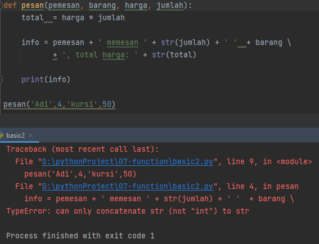319x244 pixels.
Task: Open basic2.py link for line 4 in pesan
Action: coord(128,187)
